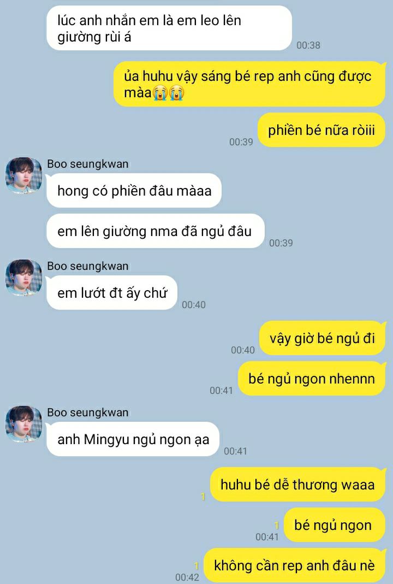Select short yellow bubble 'bé ngủ ngon'
The height and width of the screenshot is (584, 393).
point(334,525)
